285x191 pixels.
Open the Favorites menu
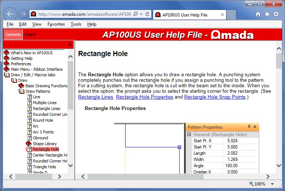pyautogui.click(x=56, y=24)
